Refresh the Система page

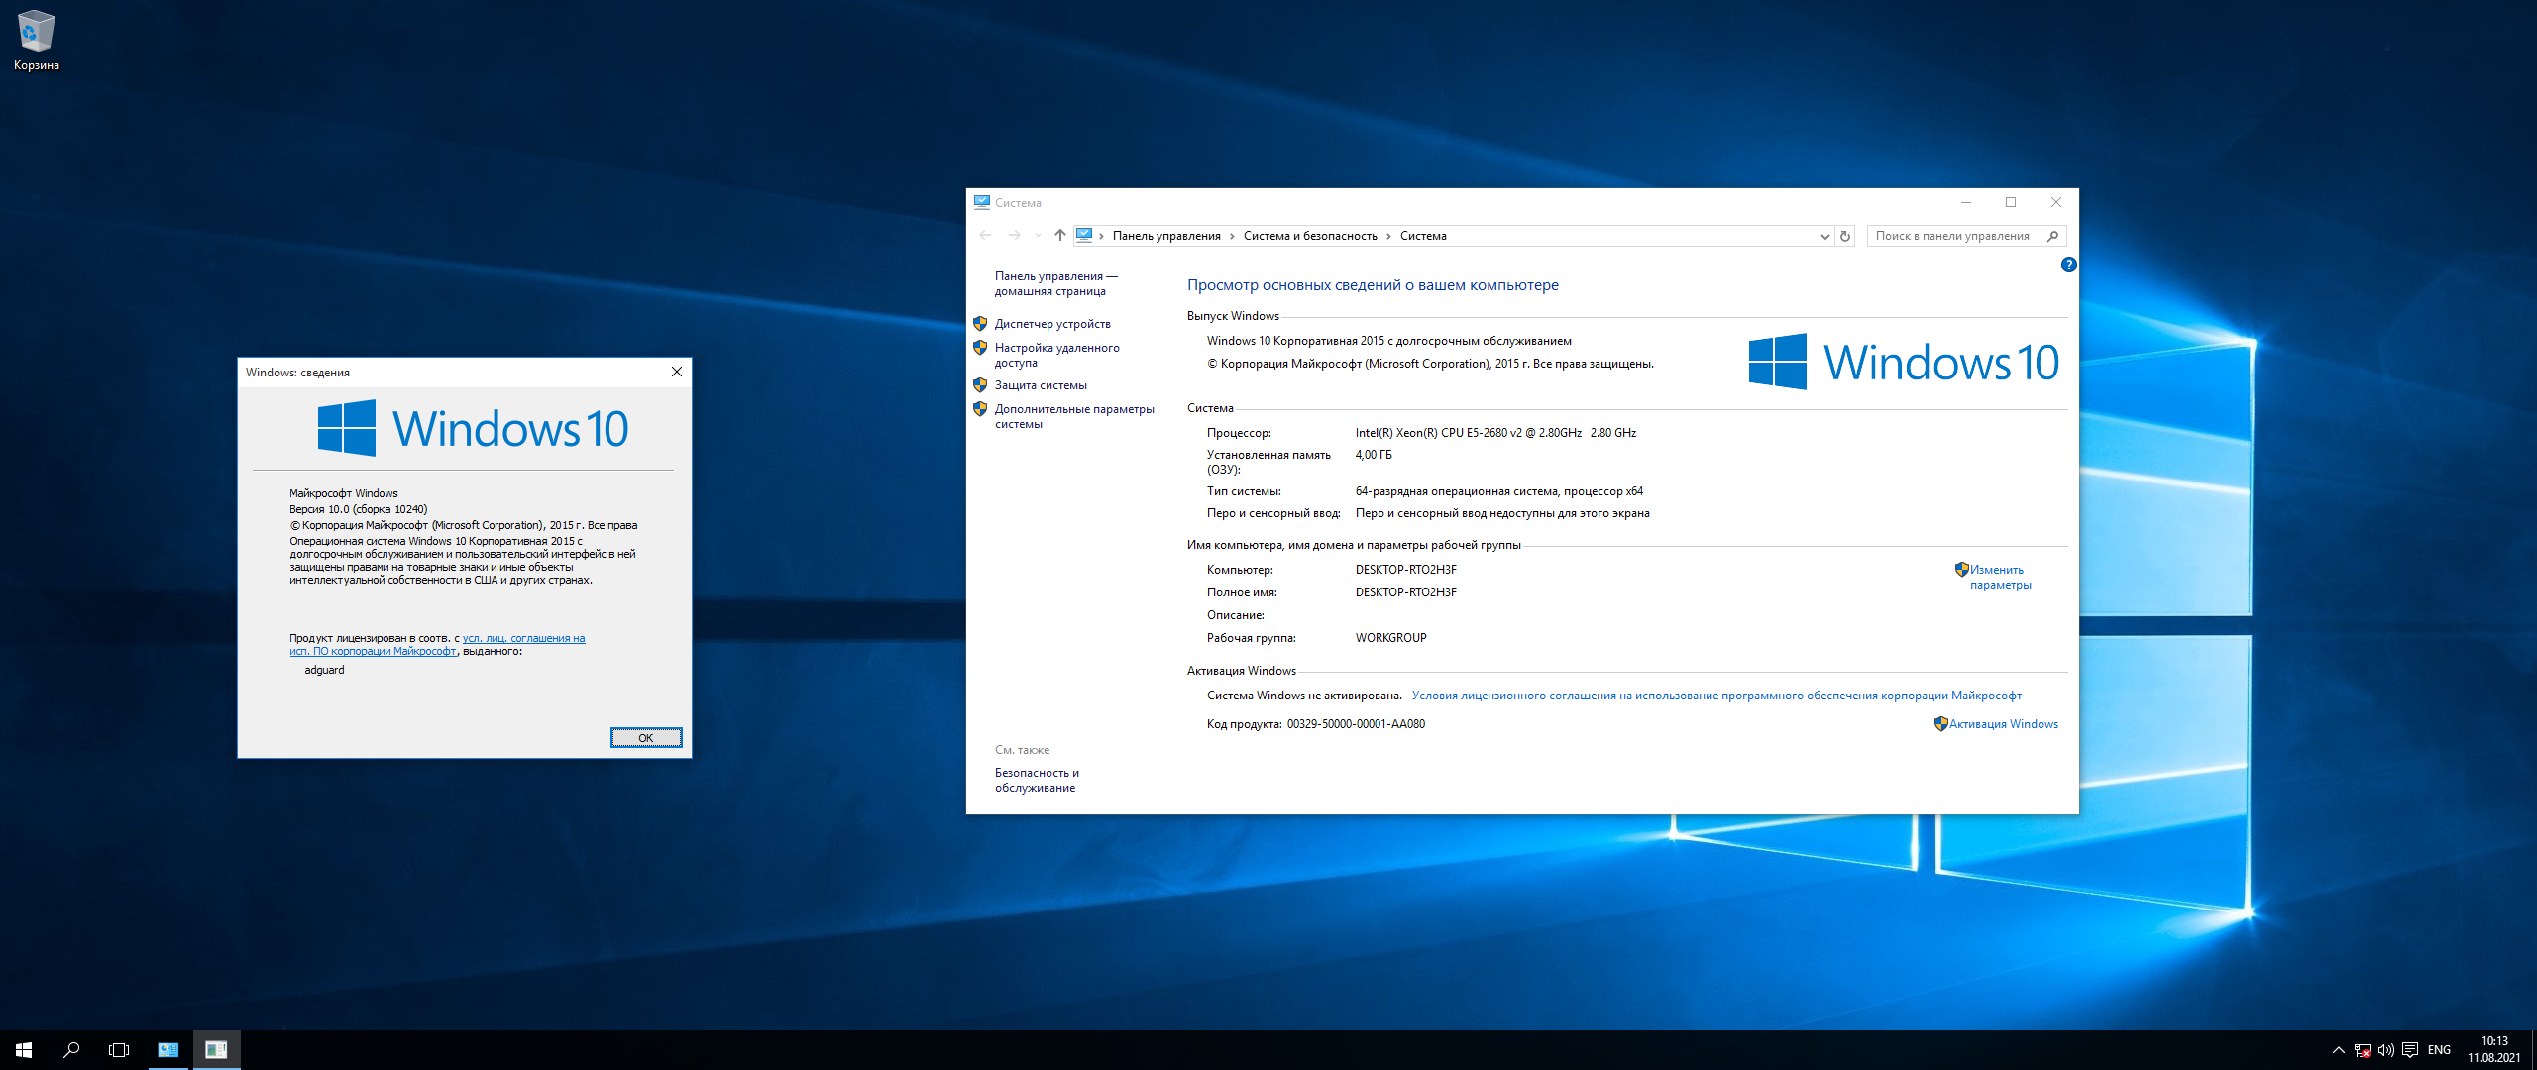(1845, 236)
